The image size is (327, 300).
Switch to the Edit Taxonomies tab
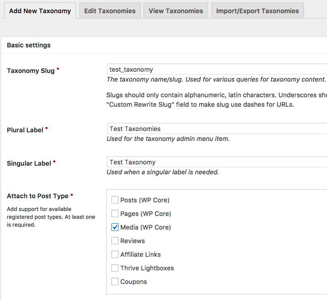[x=110, y=11]
